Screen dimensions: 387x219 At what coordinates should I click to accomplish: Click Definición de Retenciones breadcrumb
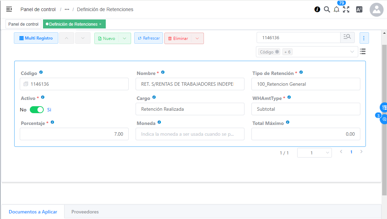[105, 9]
